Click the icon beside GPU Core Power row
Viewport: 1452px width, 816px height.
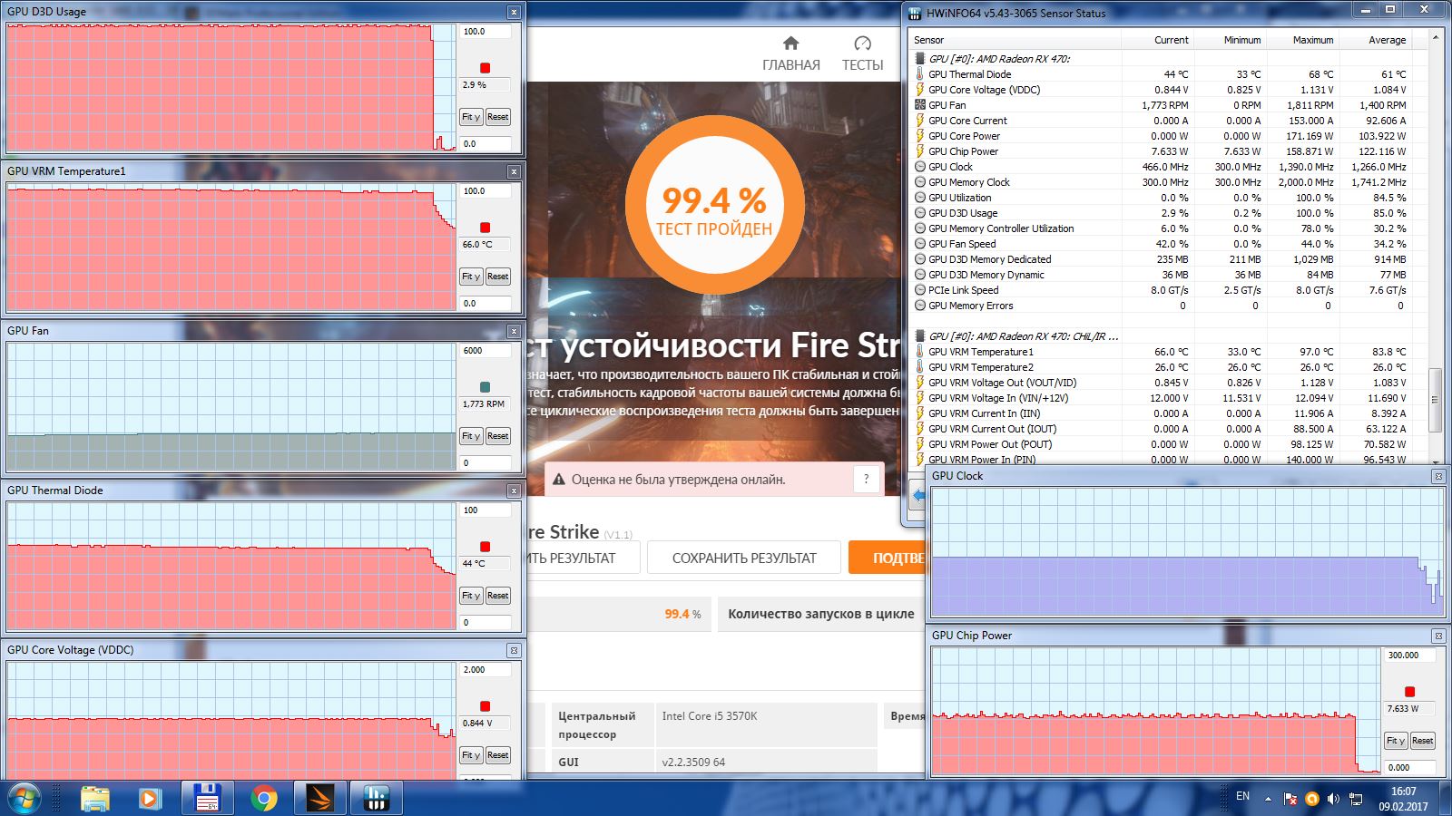919,136
